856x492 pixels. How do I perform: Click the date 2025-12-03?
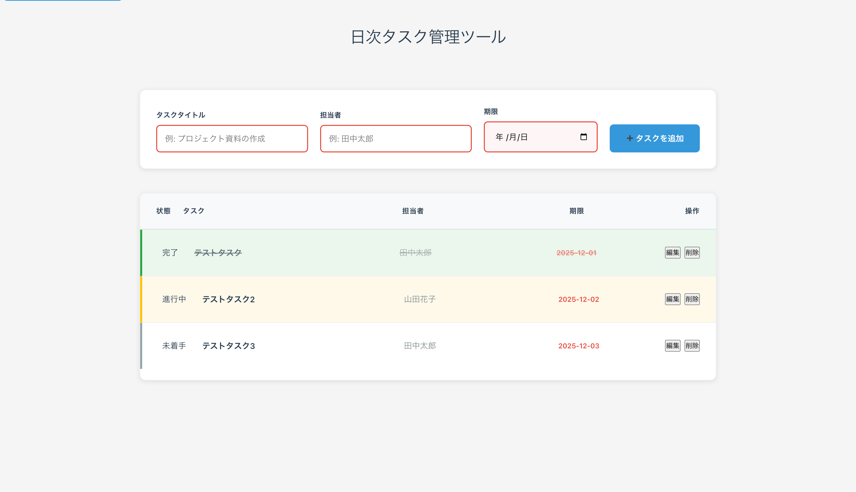click(x=579, y=346)
